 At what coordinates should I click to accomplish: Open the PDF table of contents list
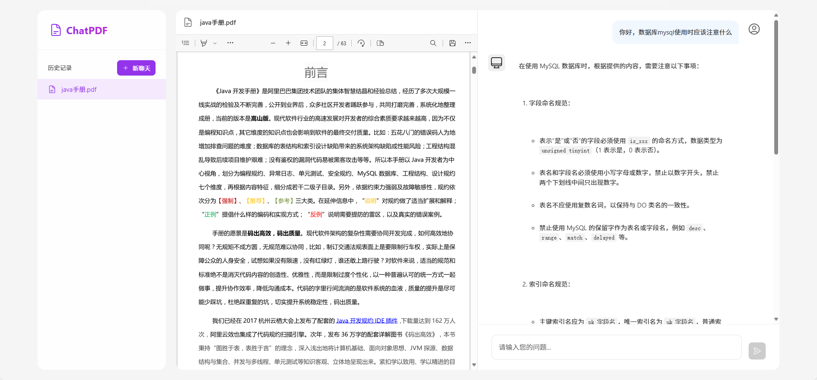tap(185, 43)
